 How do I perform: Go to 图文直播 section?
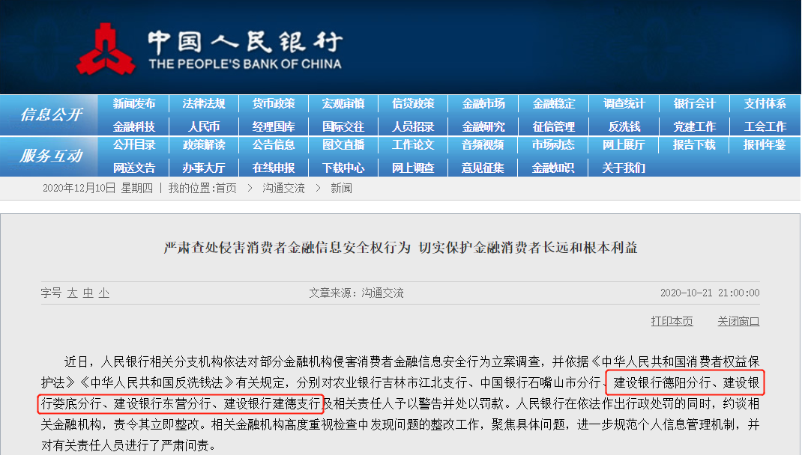(343, 145)
